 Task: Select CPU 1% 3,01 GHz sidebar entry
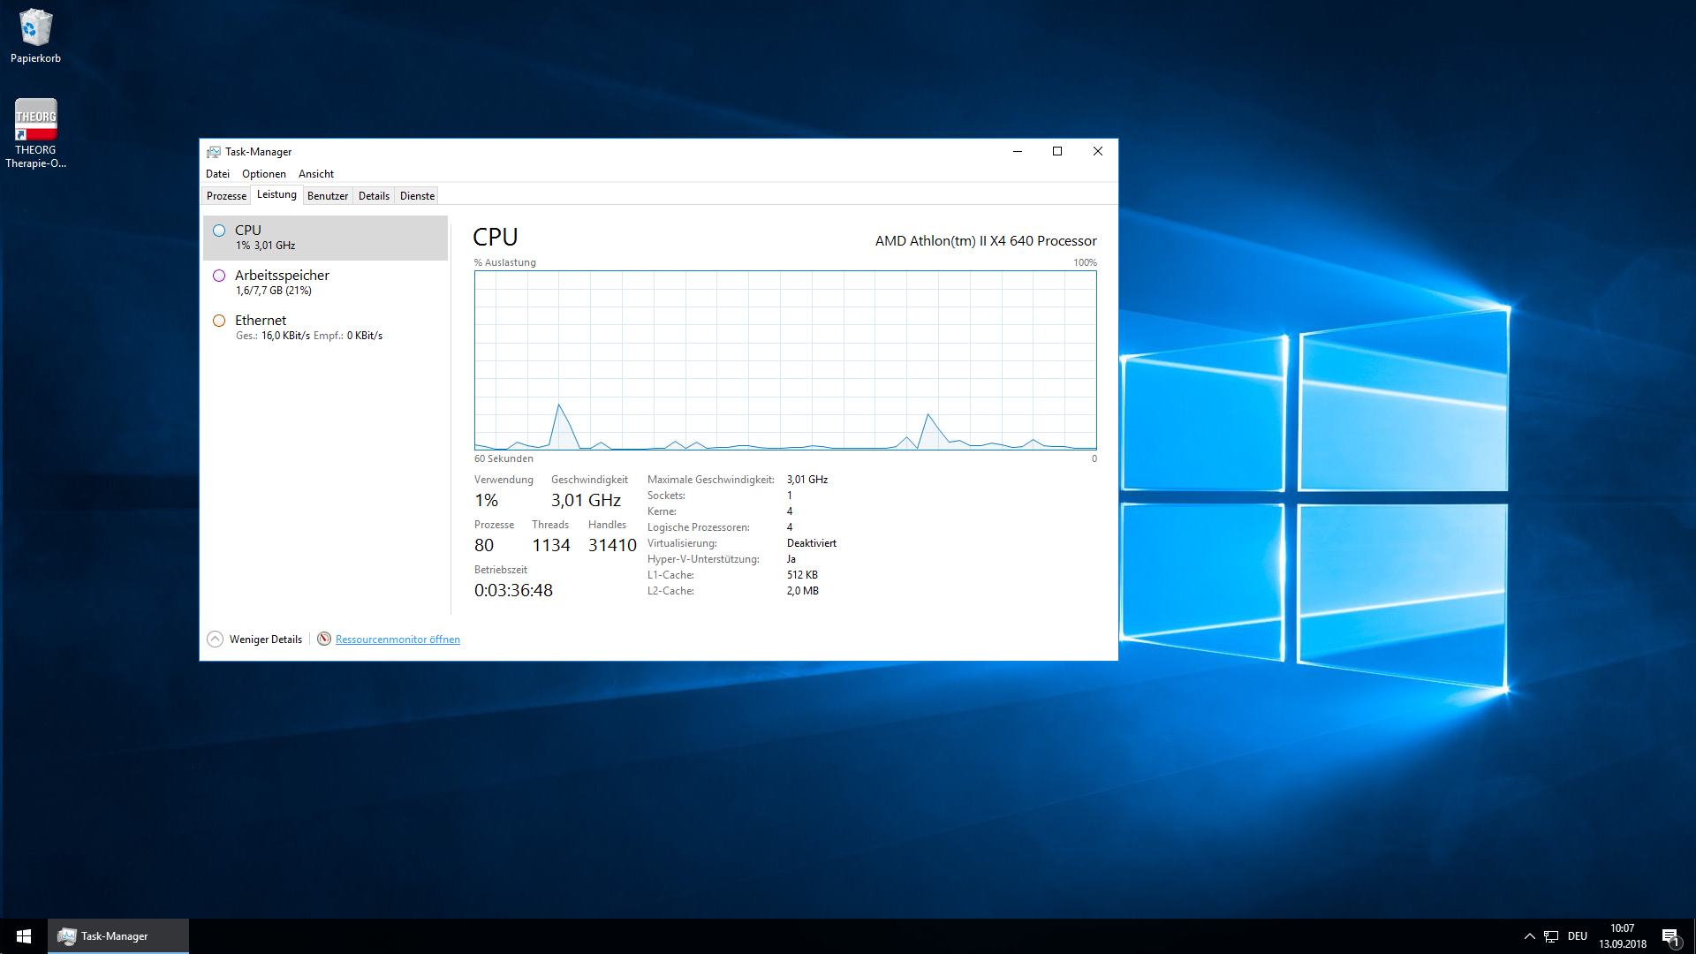coord(325,238)
